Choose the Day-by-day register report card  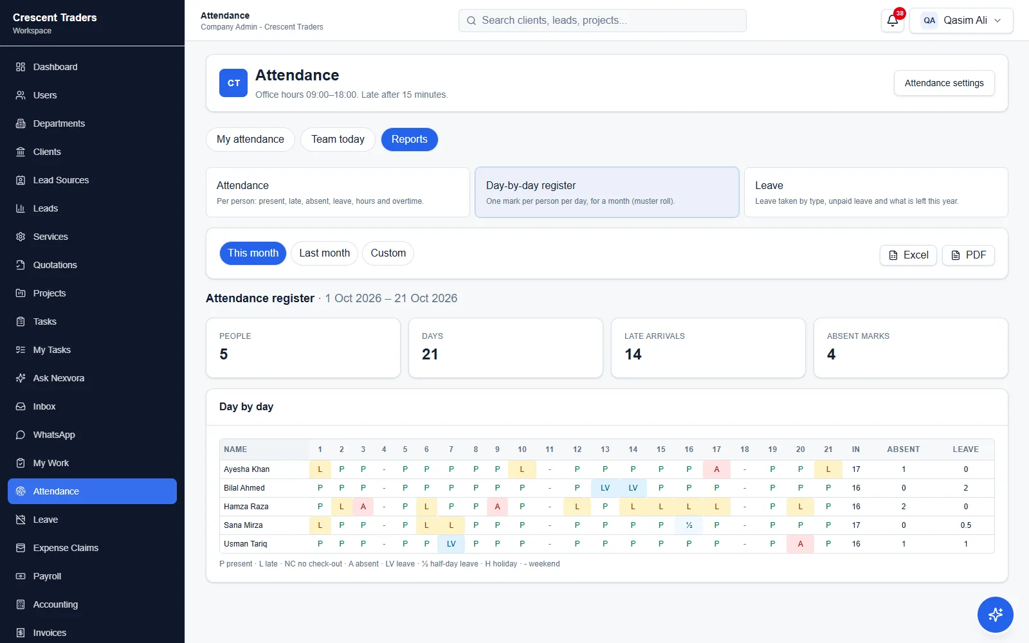[607, 192]
